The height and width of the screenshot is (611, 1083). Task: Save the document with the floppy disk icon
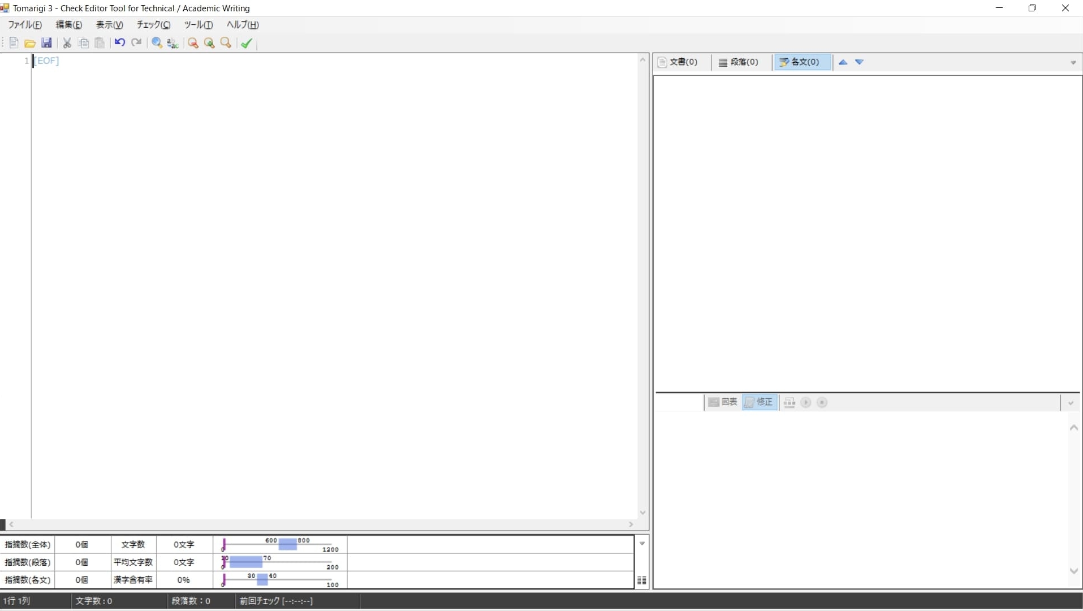click(46, 43)
